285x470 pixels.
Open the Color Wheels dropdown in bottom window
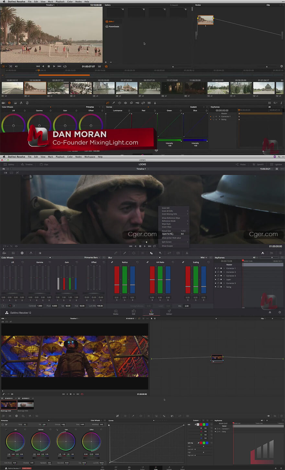[x=96, y=420]
